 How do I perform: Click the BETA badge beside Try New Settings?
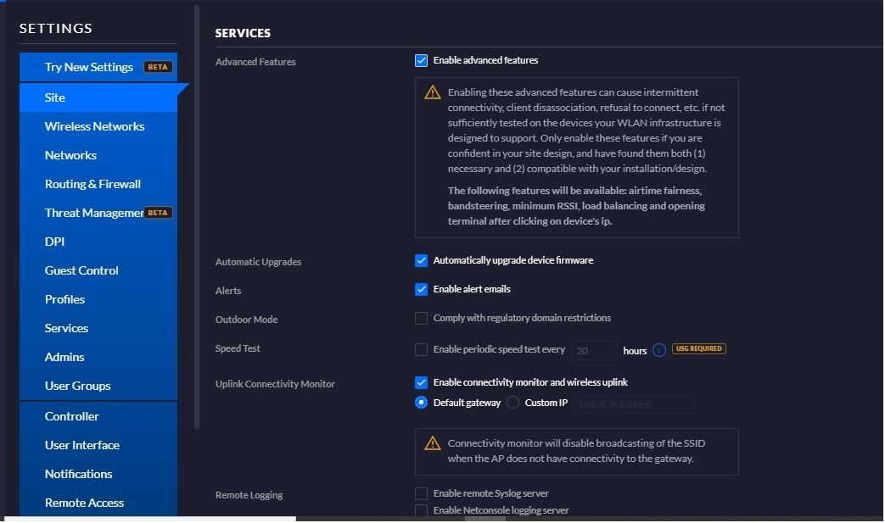coord(158,67)
